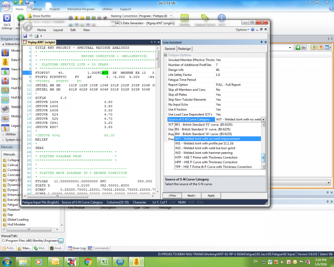The image size is (334, 267).
Task: Click the view options icon right of Go
Action: pos(328,47)
